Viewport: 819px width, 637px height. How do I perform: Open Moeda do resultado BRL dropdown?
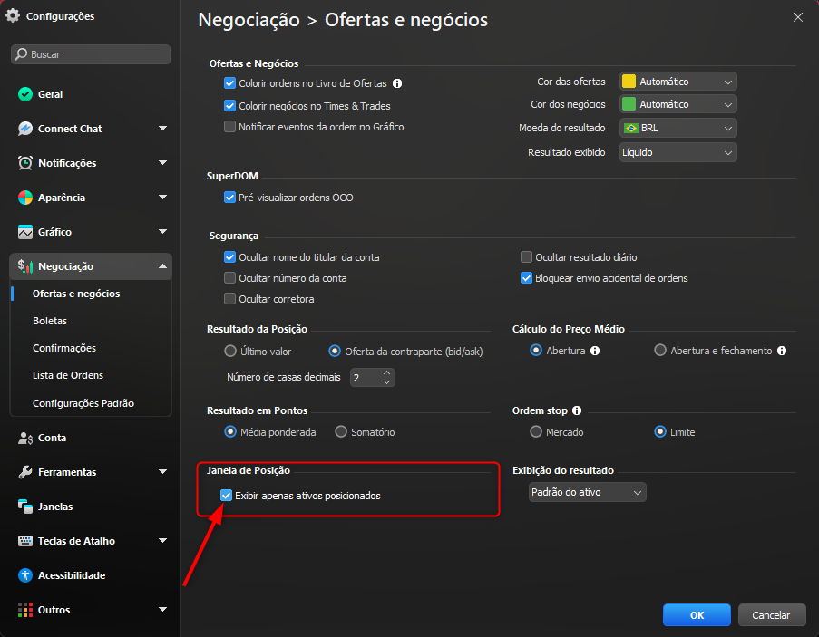pyautogui.click(x=678, y=129)
